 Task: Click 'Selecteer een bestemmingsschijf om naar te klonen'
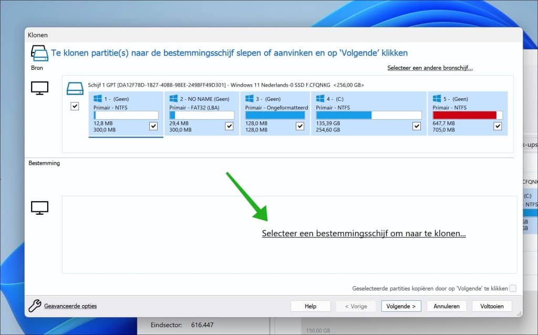pyautogui.click(x=364, y=234)
